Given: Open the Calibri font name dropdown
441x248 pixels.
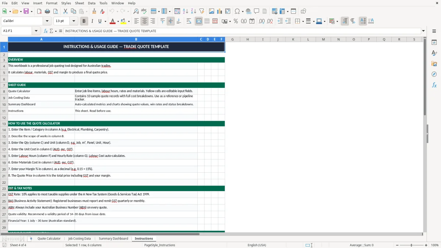Looking at the screenshot, I should click(x=47, y=21).
